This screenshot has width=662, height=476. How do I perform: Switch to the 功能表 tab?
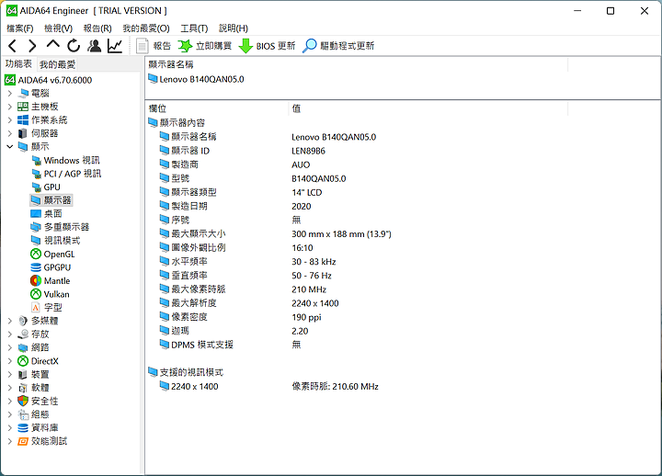pyautogui.click(x=18, y=63)
